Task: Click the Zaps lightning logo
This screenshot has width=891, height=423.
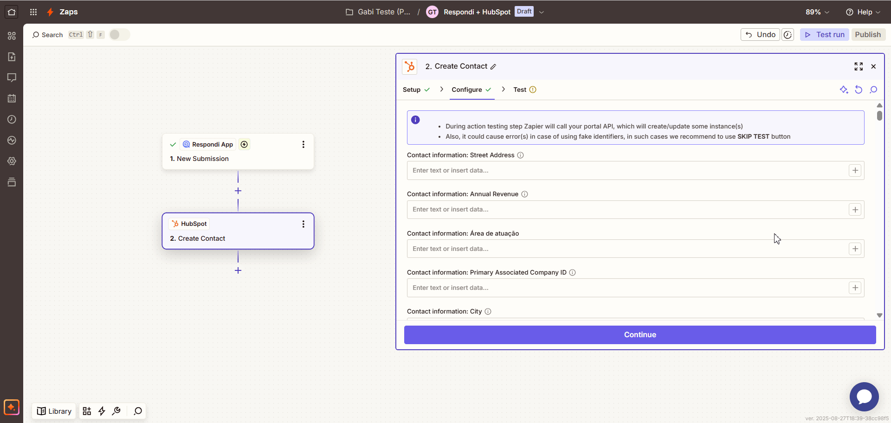Action: pos(50,12)
